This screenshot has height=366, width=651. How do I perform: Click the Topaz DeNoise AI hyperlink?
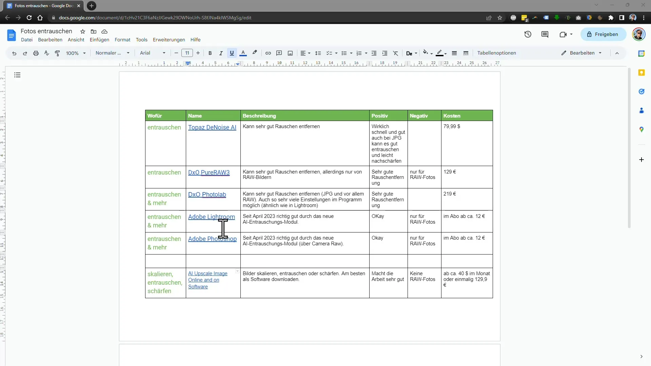[x=213, y=127]
